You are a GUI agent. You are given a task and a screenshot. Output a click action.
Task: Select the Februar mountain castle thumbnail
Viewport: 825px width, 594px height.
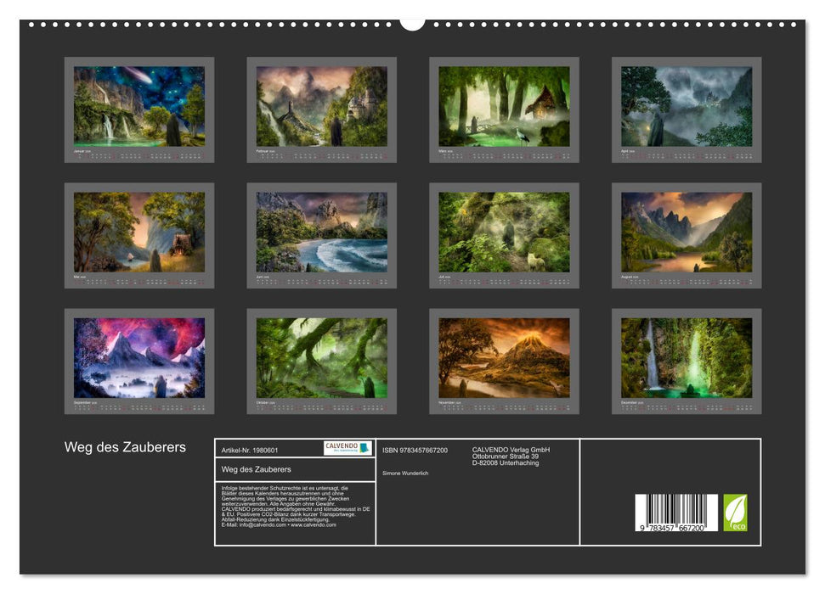coord(322,106)
